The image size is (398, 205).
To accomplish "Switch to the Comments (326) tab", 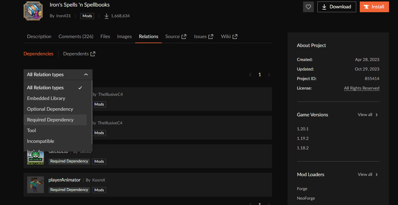I will [x=76, y=37].
